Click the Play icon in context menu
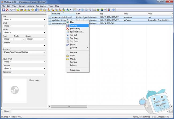Screen dimensions: 174x119 click(67, 22)
